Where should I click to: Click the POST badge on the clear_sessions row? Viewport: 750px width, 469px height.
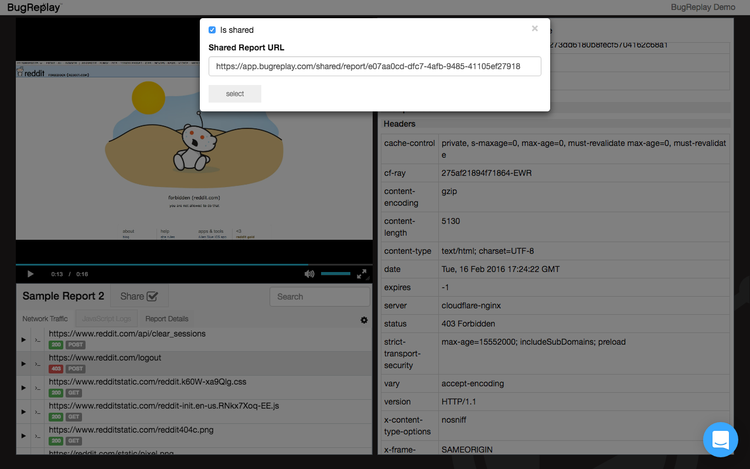[75, 345]
